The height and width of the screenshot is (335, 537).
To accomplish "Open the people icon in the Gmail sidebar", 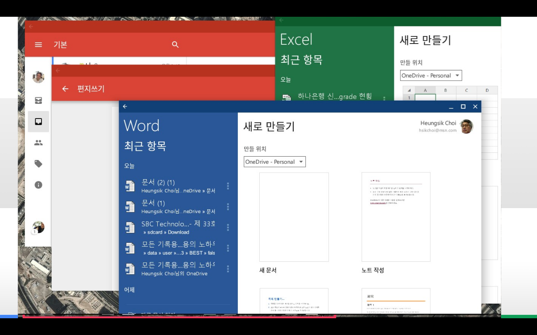I will (x=38, y=143).
